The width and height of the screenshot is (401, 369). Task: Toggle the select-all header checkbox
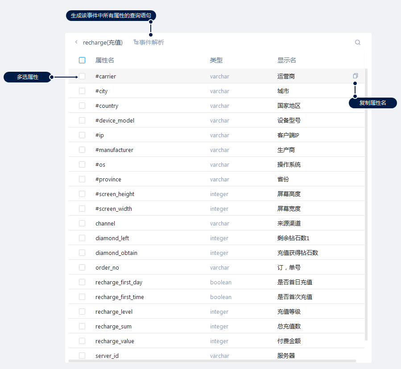point(82,60)
